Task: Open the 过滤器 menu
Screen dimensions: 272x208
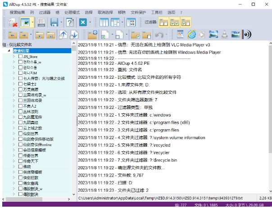Action: coord(45,12)
